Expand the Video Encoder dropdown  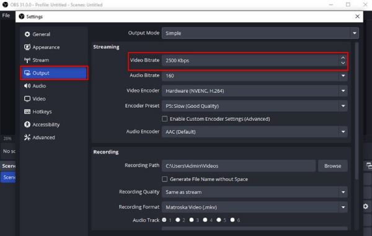click(x=255, y=91)
